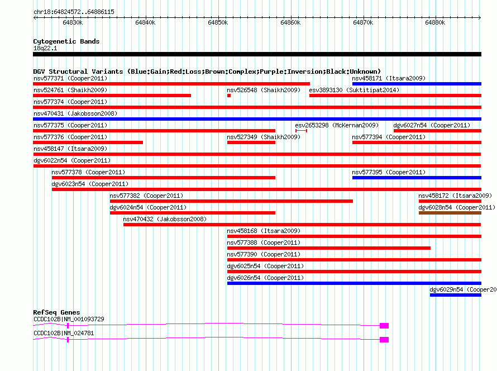The image size is (497, 371).
Task: Click the nsv577382 (Cooper2011) variant label
Action: [146, 196]
